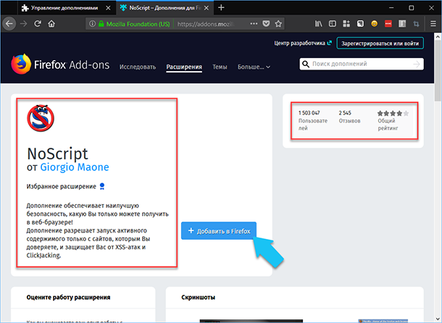This screenshot has width=442, height=323.
Task: Click the NoScript title heading
Action: tap(57, 154)
